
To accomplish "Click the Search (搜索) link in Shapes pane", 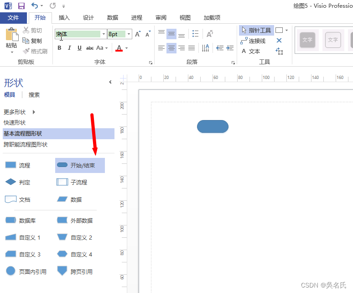I will (34, 95).
